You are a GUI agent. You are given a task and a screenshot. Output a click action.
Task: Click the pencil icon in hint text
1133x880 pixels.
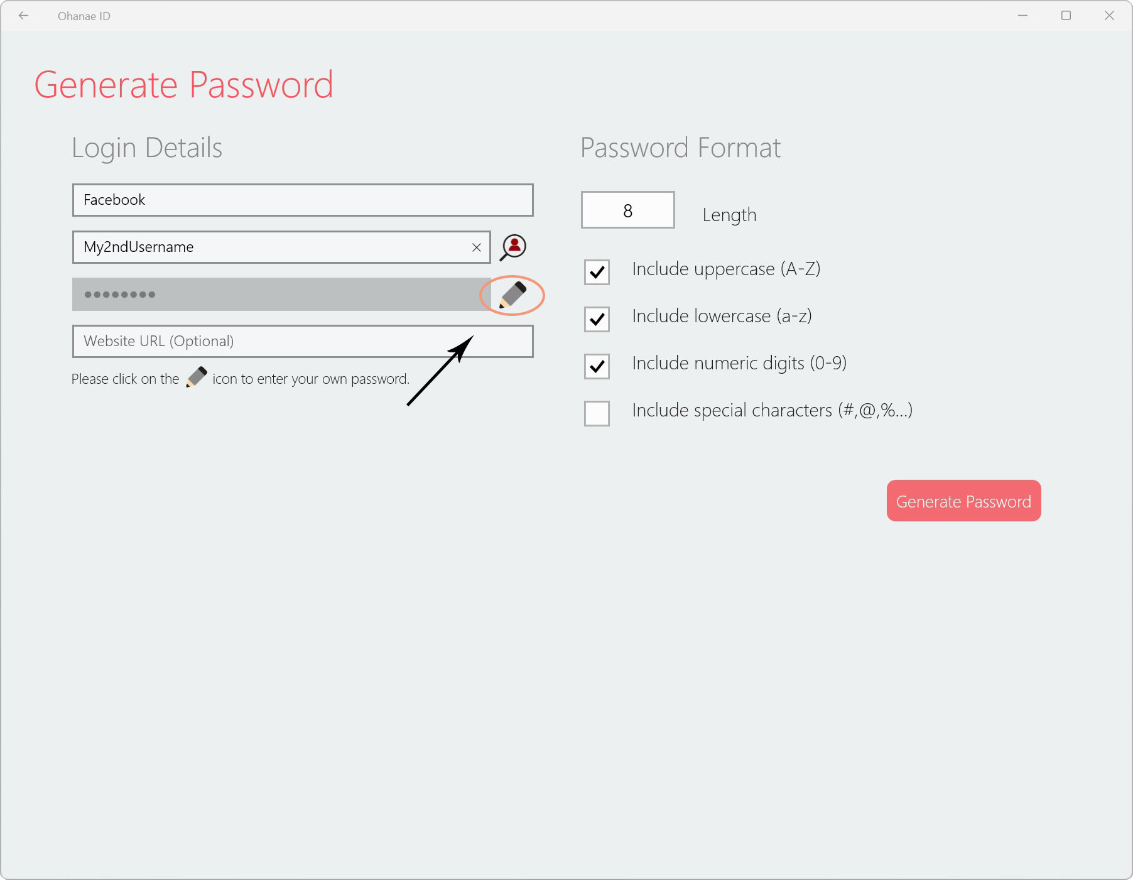tap(197, 377)
